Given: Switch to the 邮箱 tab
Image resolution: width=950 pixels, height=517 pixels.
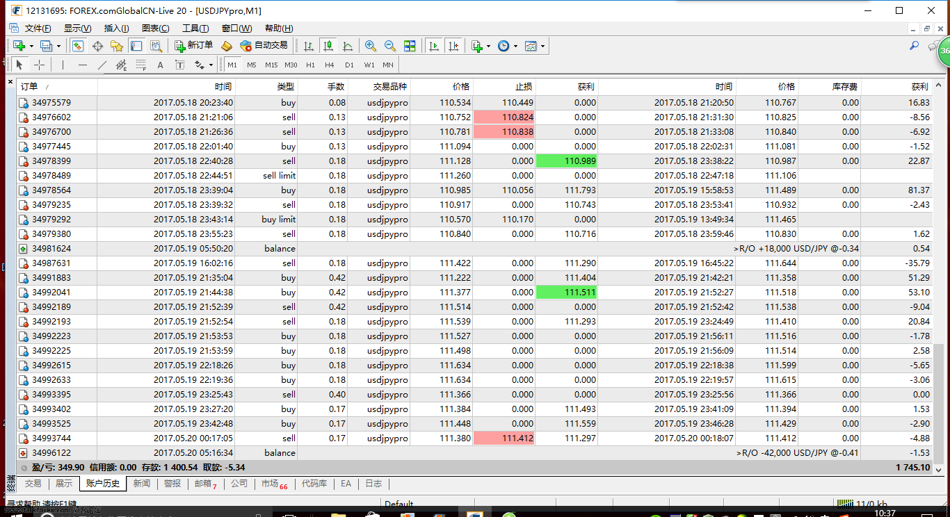Looking at the screenshot, I should pyautogui.click(x=206, y=484).
